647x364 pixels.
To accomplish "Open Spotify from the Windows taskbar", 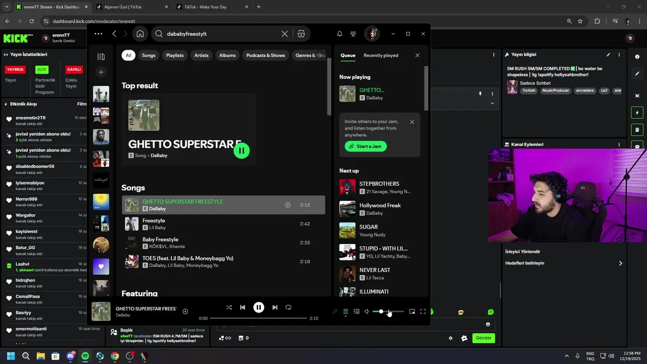I will 85,356.
